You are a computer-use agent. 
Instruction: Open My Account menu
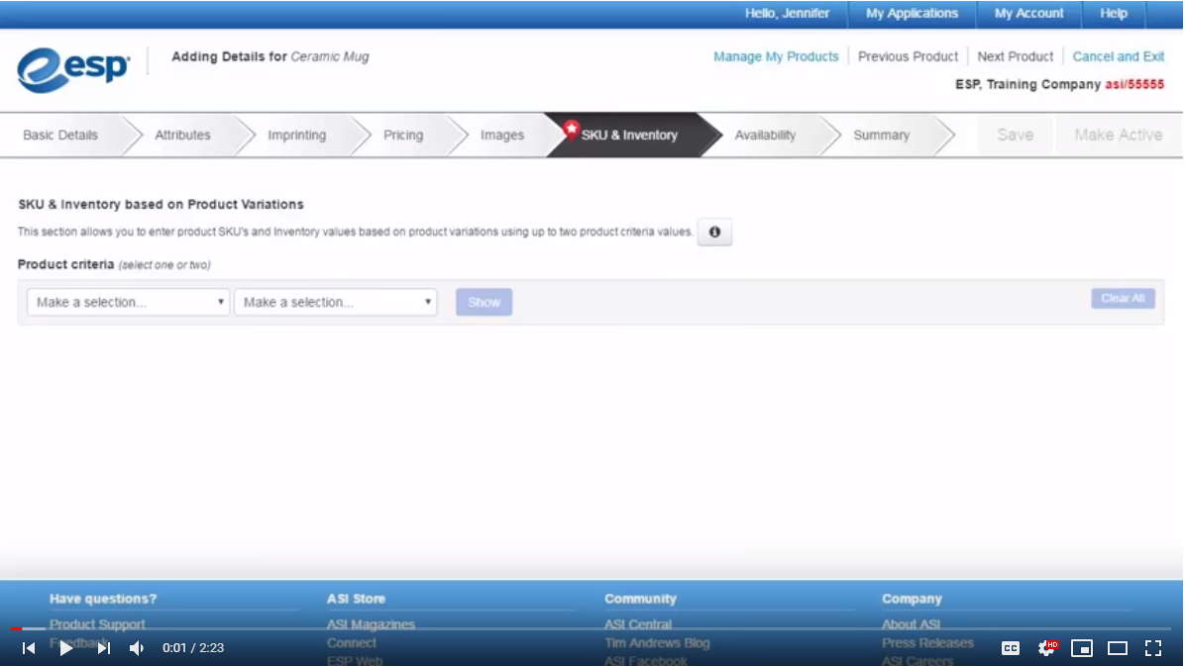click(x=1028, y=14)
